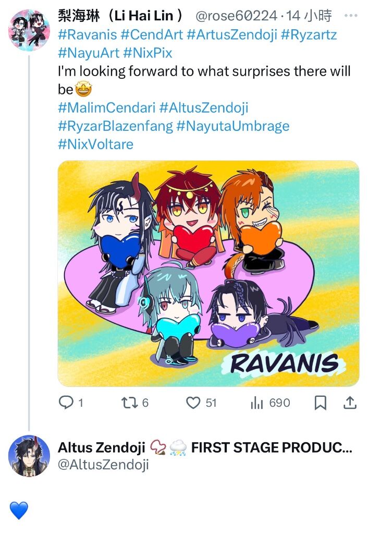Open the #CendArt hashtag
368x534 pixels.
(152, 35)
